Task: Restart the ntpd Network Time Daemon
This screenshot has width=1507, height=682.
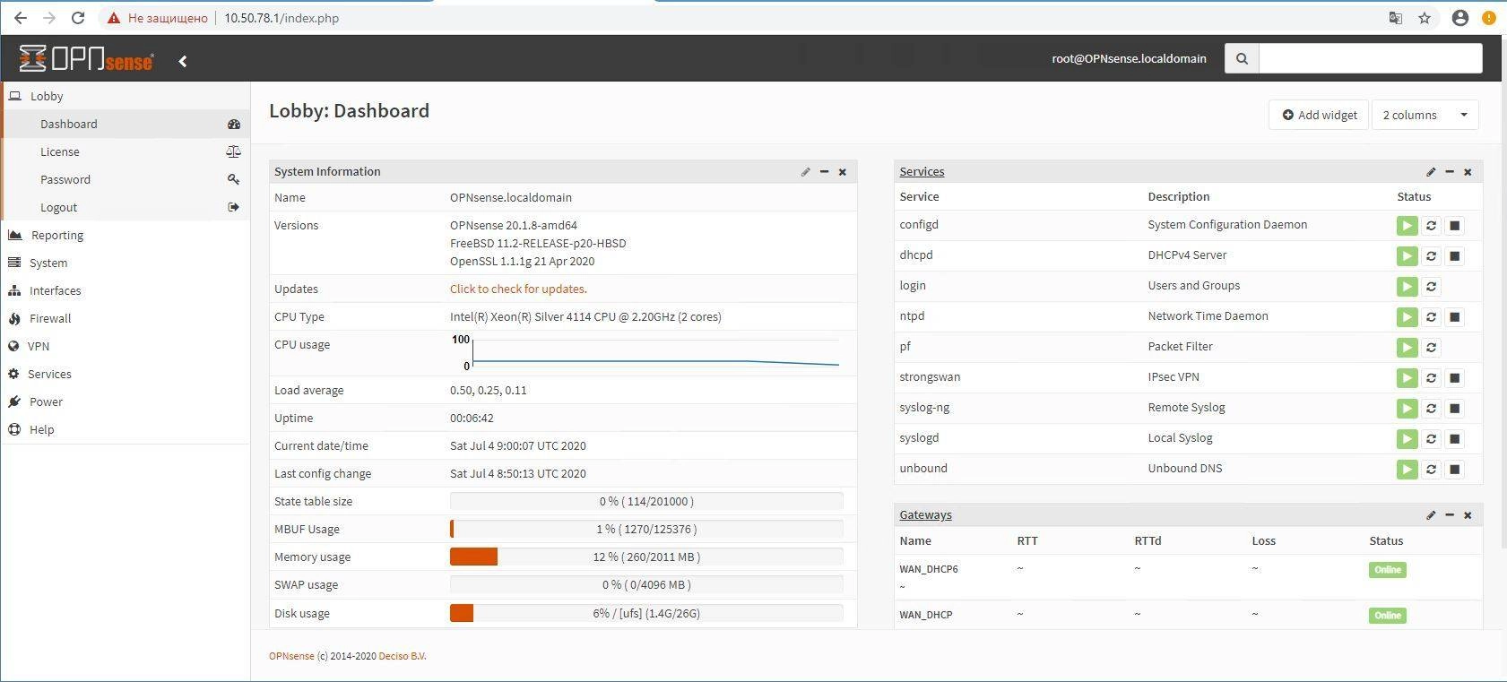Action: (x=1431, y=317)
